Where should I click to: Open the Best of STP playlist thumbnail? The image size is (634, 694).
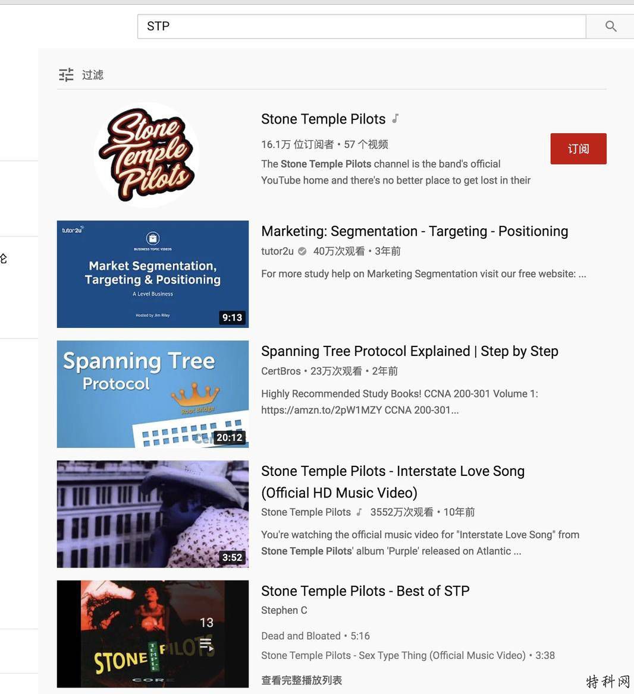point(153,634)
